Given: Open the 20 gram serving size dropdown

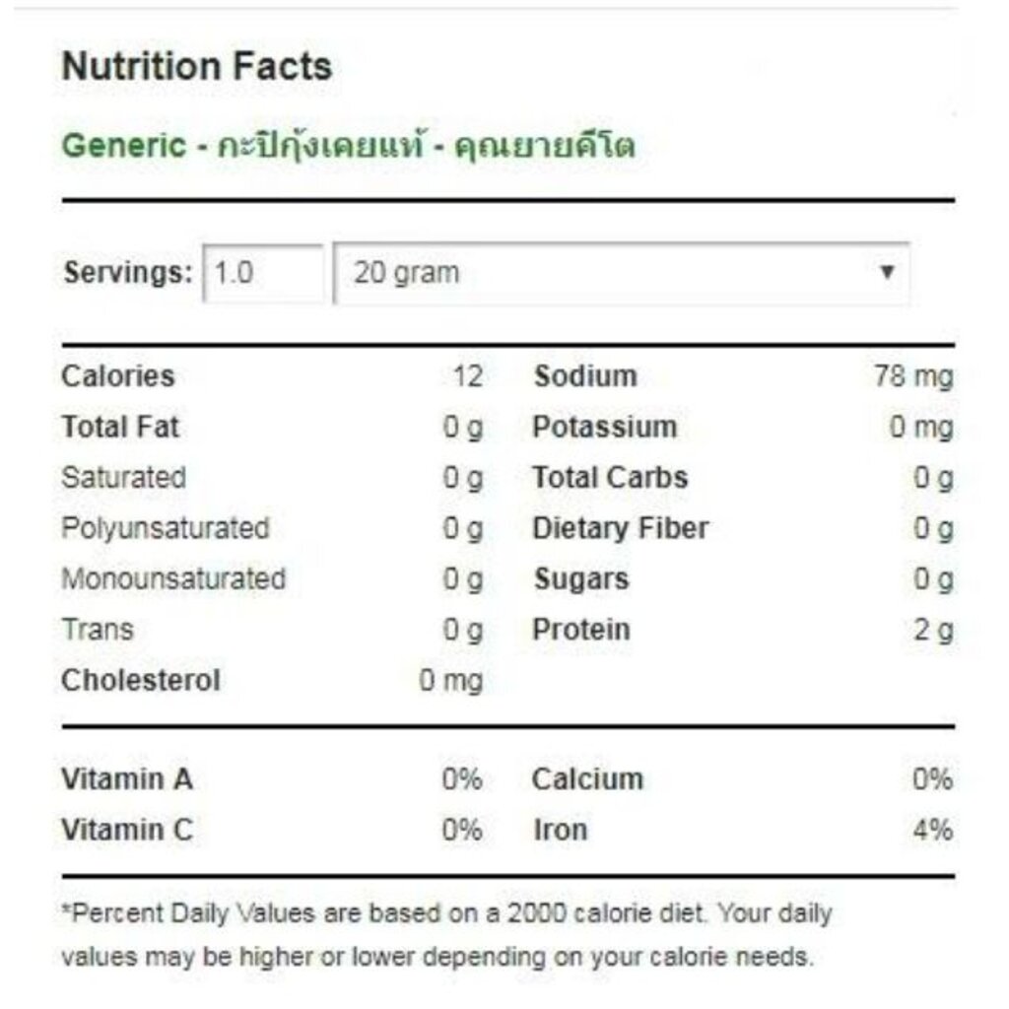Looking at the screenshot, I should click(x=621, y=273).
